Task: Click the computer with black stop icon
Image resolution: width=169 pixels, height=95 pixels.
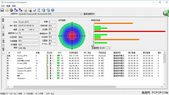Action: point(30,10)
